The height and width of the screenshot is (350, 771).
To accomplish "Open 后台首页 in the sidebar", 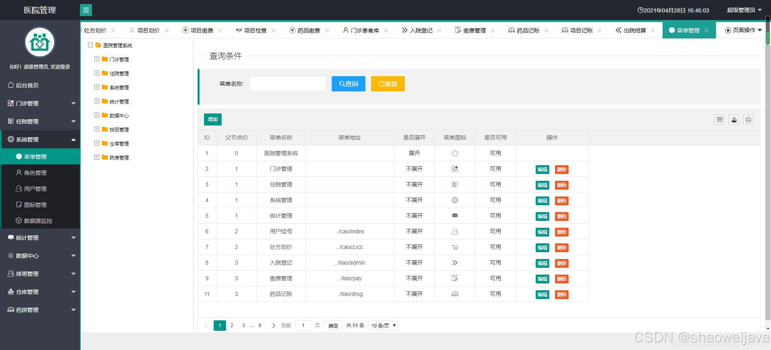I will coord(40,85).
